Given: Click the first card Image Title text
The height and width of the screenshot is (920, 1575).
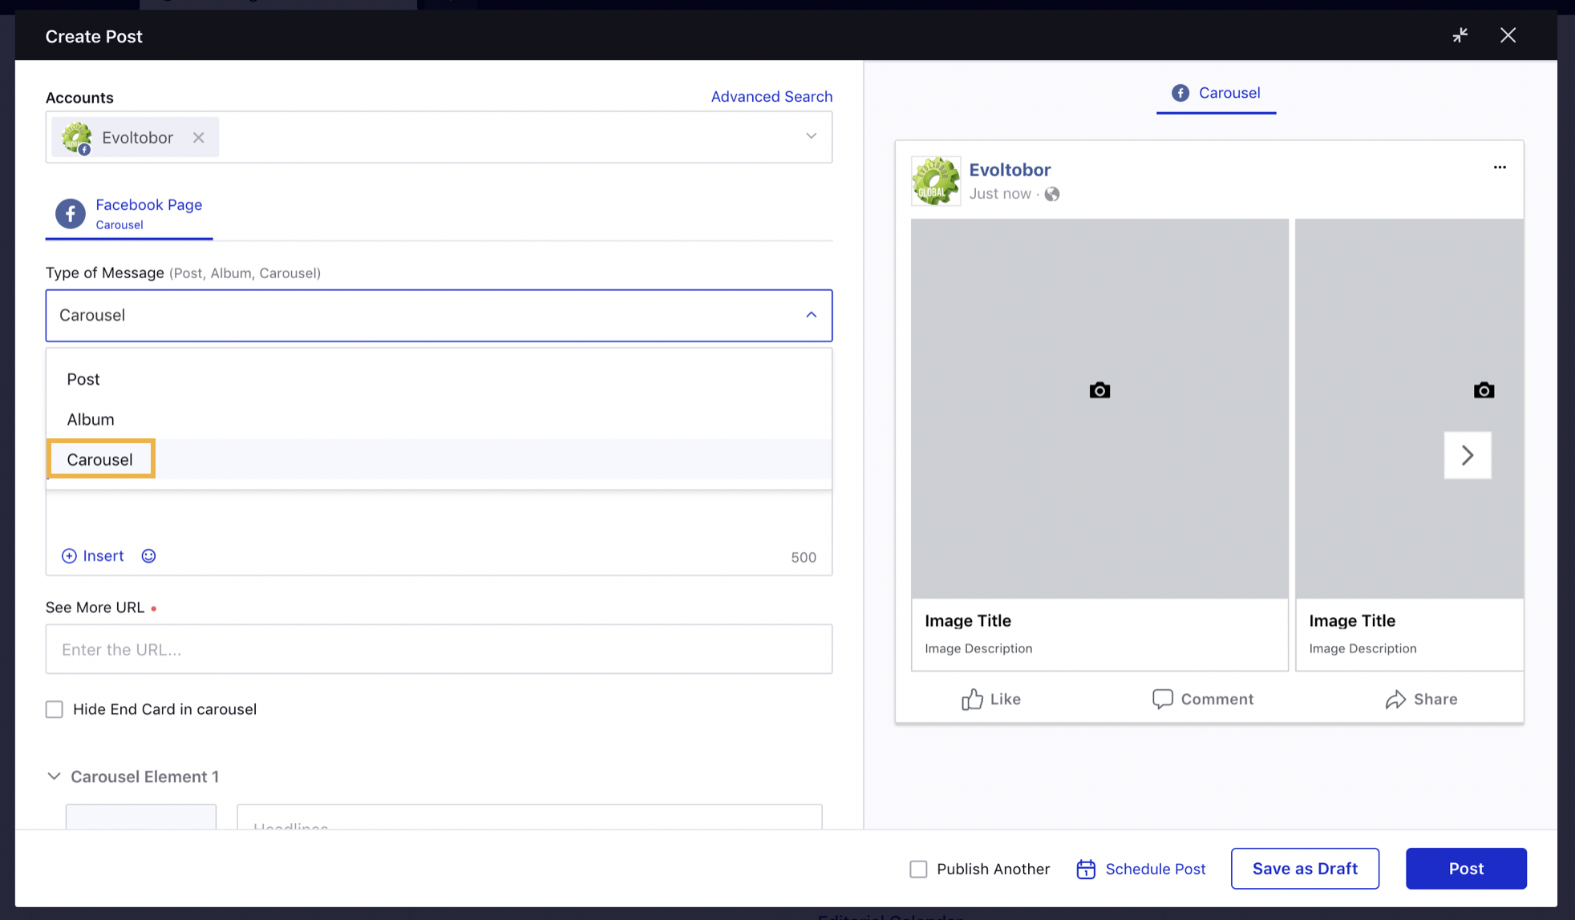Looking at the screenshot, I should point(968,620).
